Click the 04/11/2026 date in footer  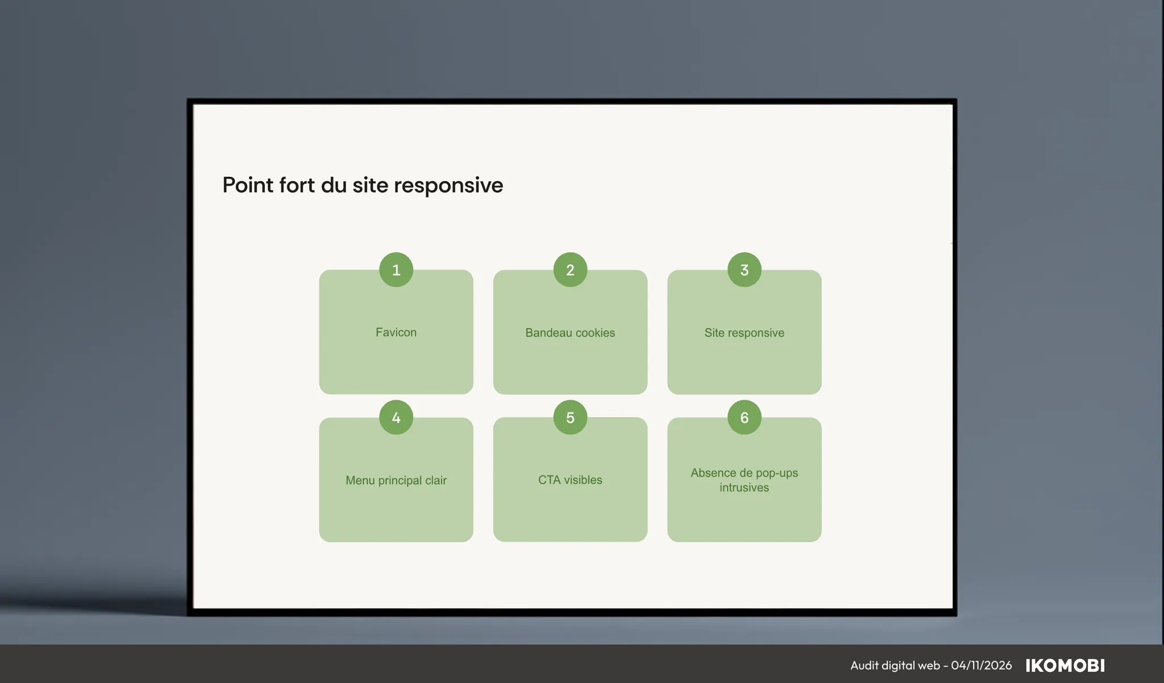[x=982, y=665]
